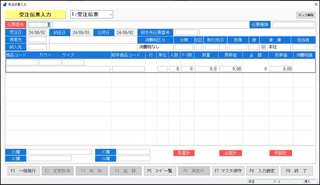Click the F3 削除 button
This screenshot has height=185, width=320.
[92, 171]
